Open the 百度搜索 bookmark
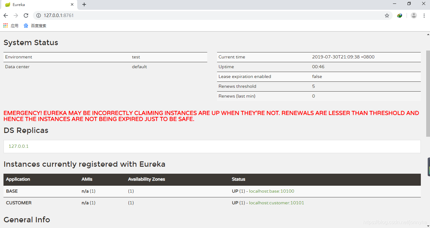 (35, 26)
